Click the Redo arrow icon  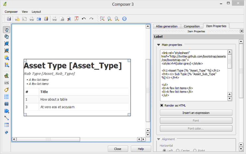(91, 19)
